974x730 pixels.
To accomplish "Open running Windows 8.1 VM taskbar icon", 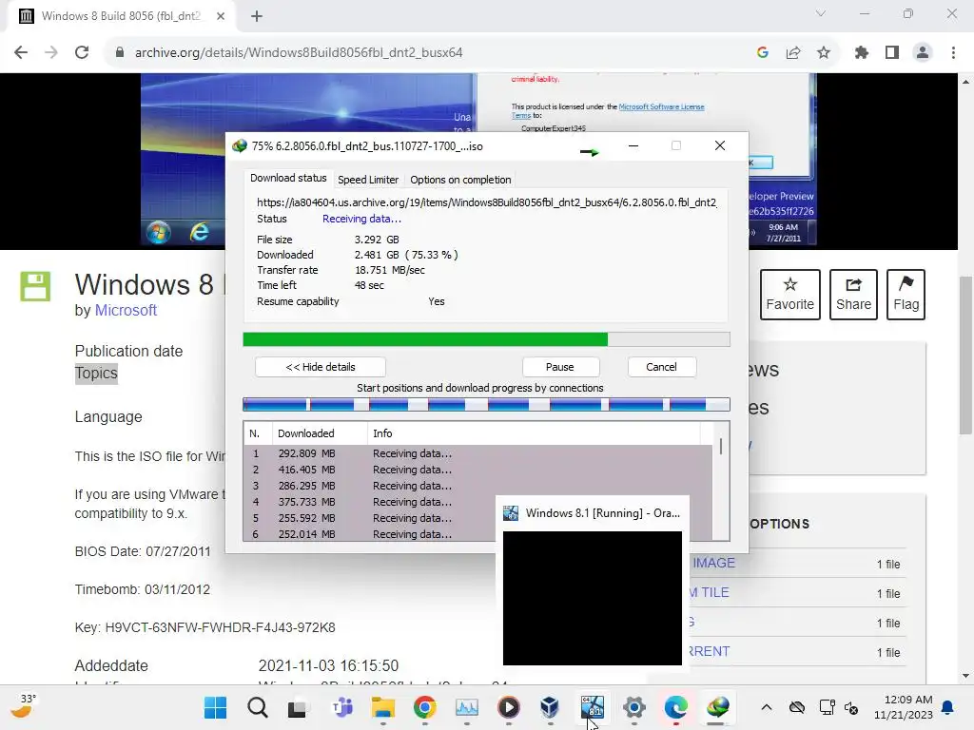I will 592,707.
